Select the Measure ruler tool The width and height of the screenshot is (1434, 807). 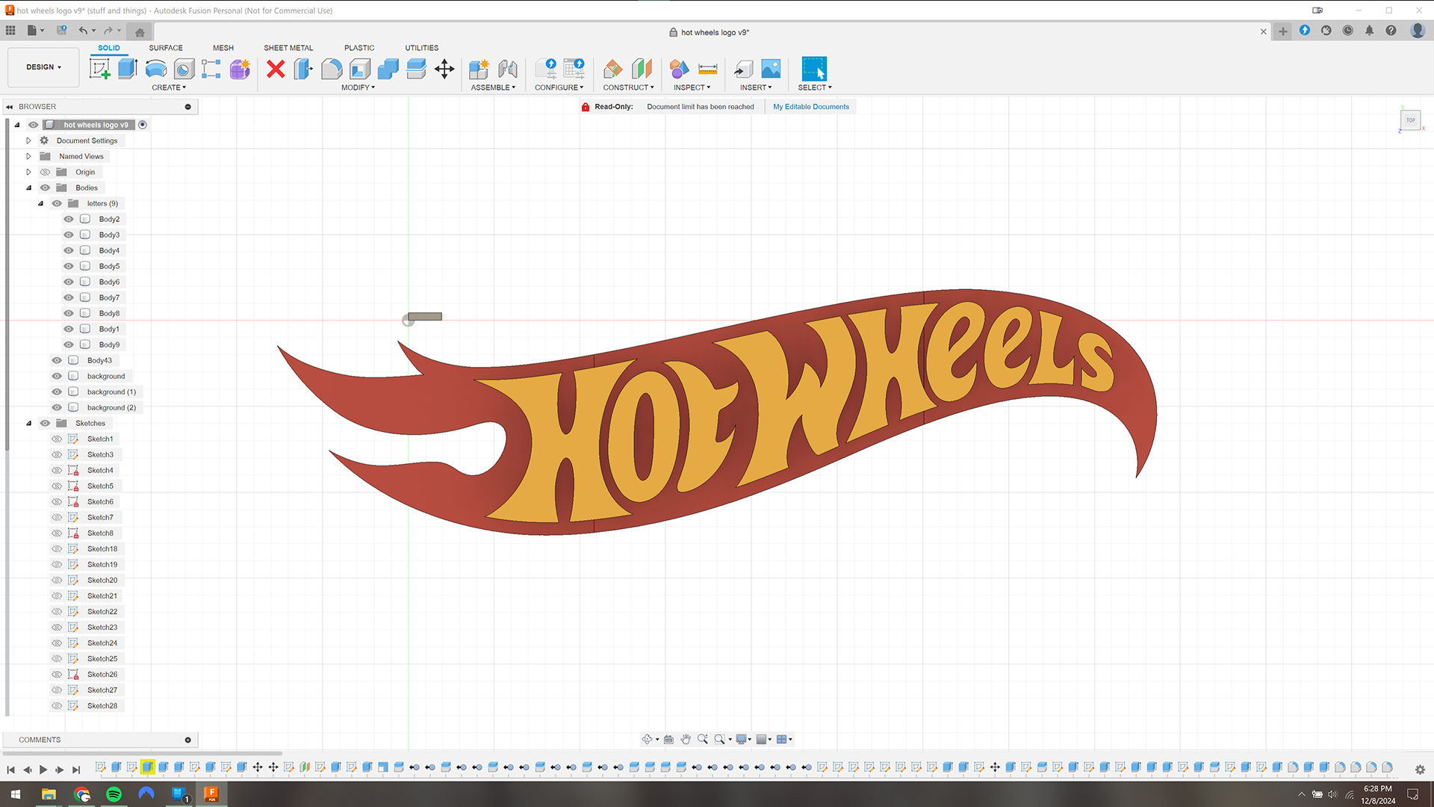pyautogui.click(x=707, y=69)
